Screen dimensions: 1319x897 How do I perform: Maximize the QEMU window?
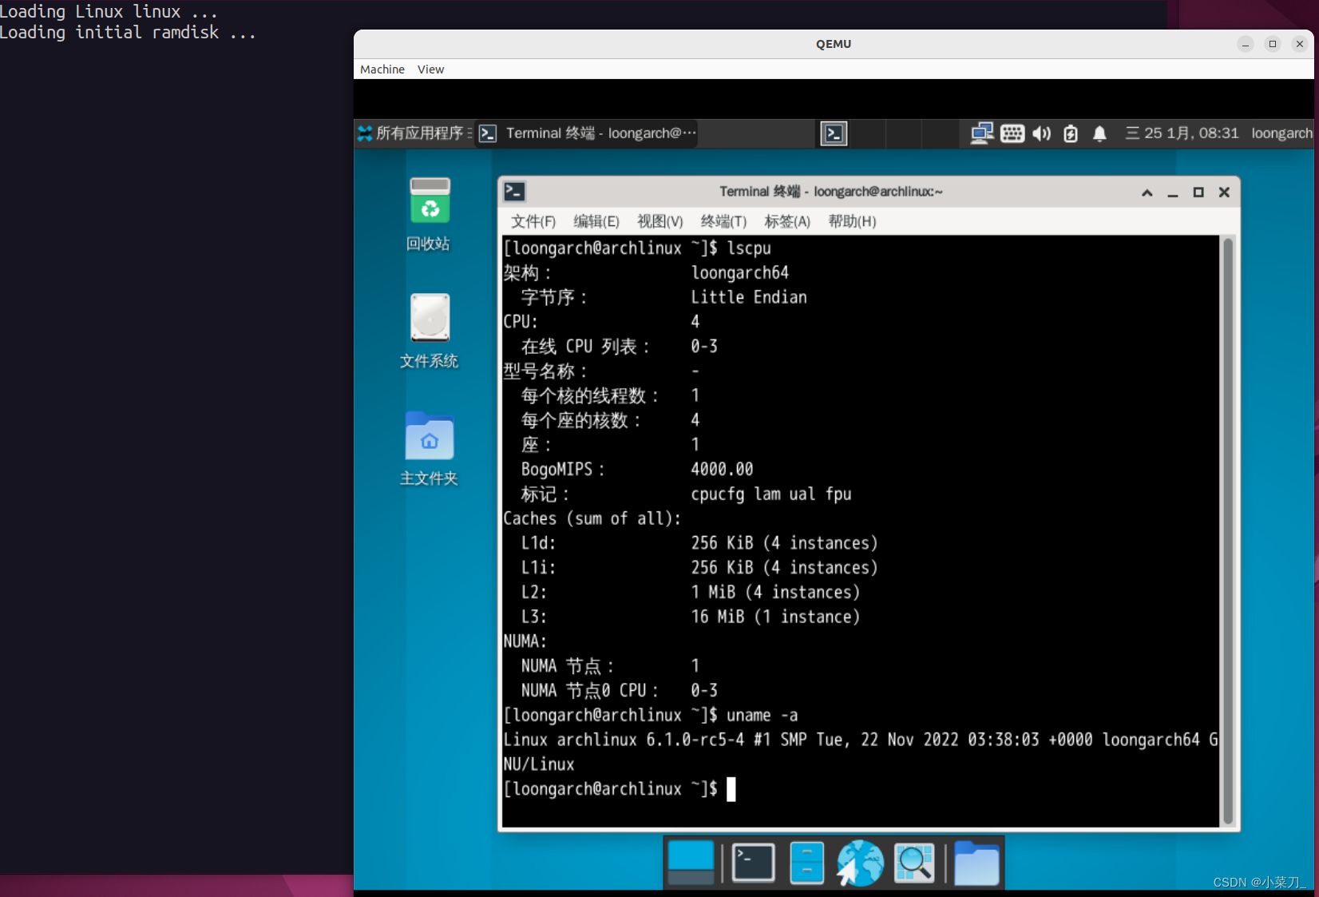(1273, 44)
